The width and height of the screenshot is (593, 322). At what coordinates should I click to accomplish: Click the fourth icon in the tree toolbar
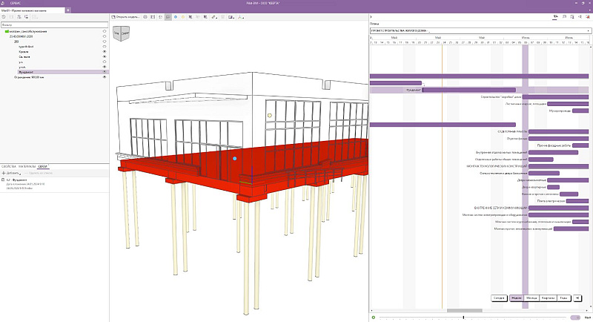point(27,17)
